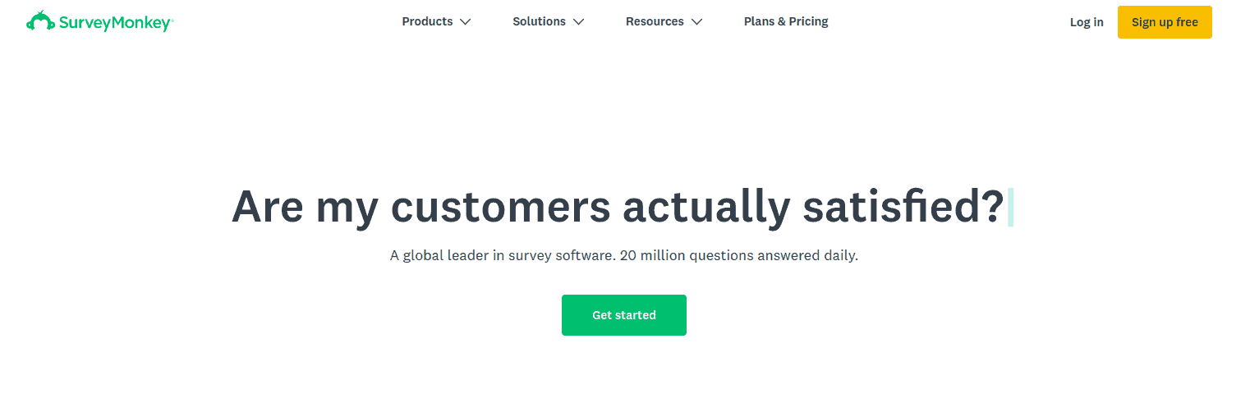Click the Log in link

(1087, 22)
